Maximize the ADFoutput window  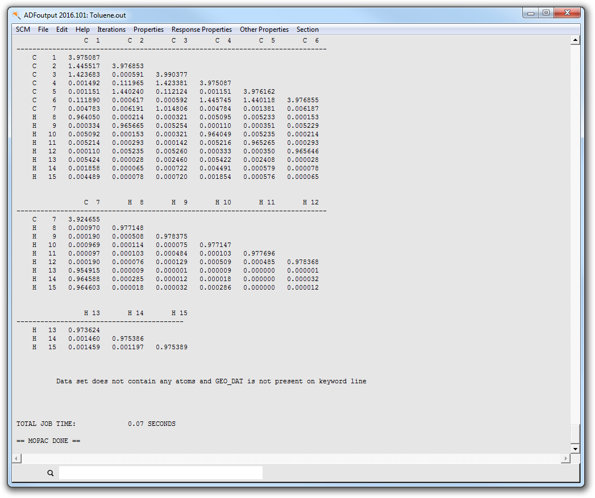click(546, 13)
